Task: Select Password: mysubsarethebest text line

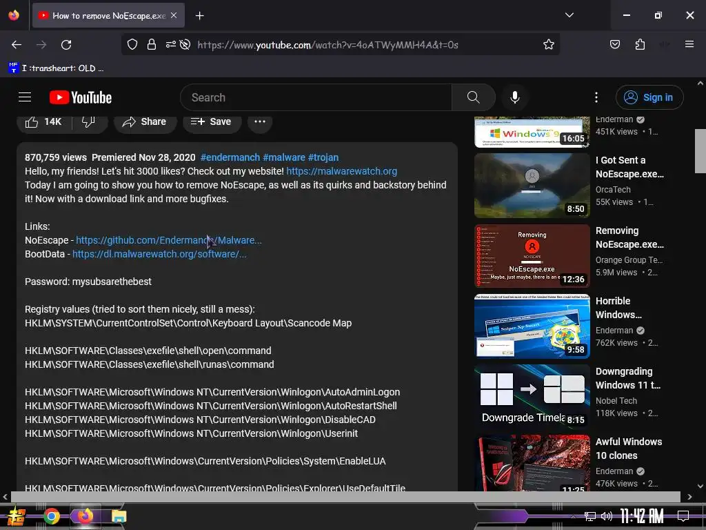Action: click(x=88, y=282)
